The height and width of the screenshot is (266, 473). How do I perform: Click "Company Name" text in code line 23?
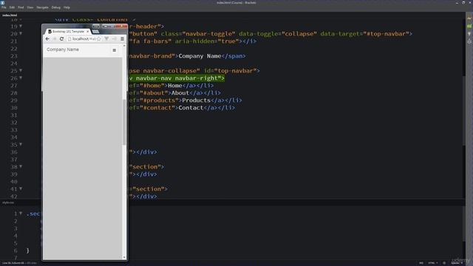tap(200, 56)
